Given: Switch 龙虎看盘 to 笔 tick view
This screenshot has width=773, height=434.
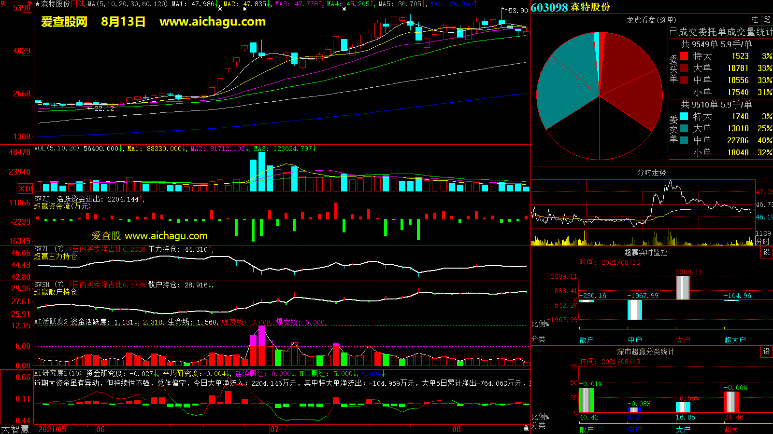Looking at the screenshot, I should [x=767, y=20].
